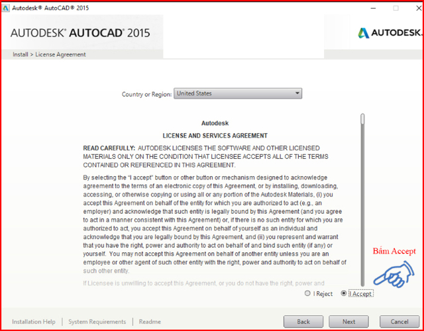Click the 'Autodesk' title above agreement
Screen dimensions: 424x331
click(215, 123)
